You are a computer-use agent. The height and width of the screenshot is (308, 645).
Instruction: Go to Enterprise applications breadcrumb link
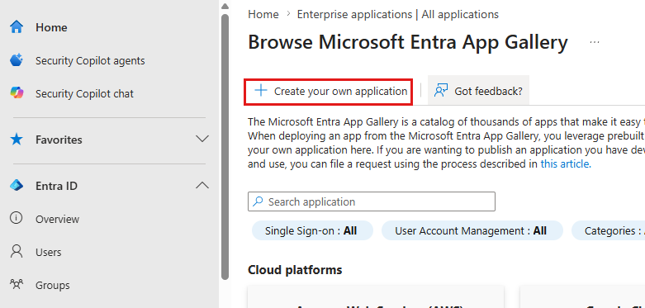tap(398, 14)
